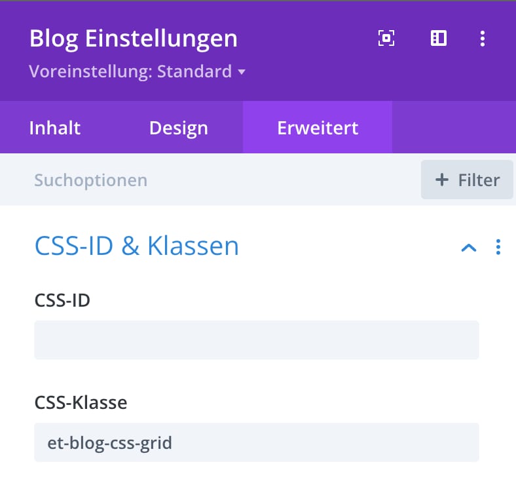Screen dimensions: 516x481
Task: Click the CSS-Klasse field label
Action: click(81, 402)
